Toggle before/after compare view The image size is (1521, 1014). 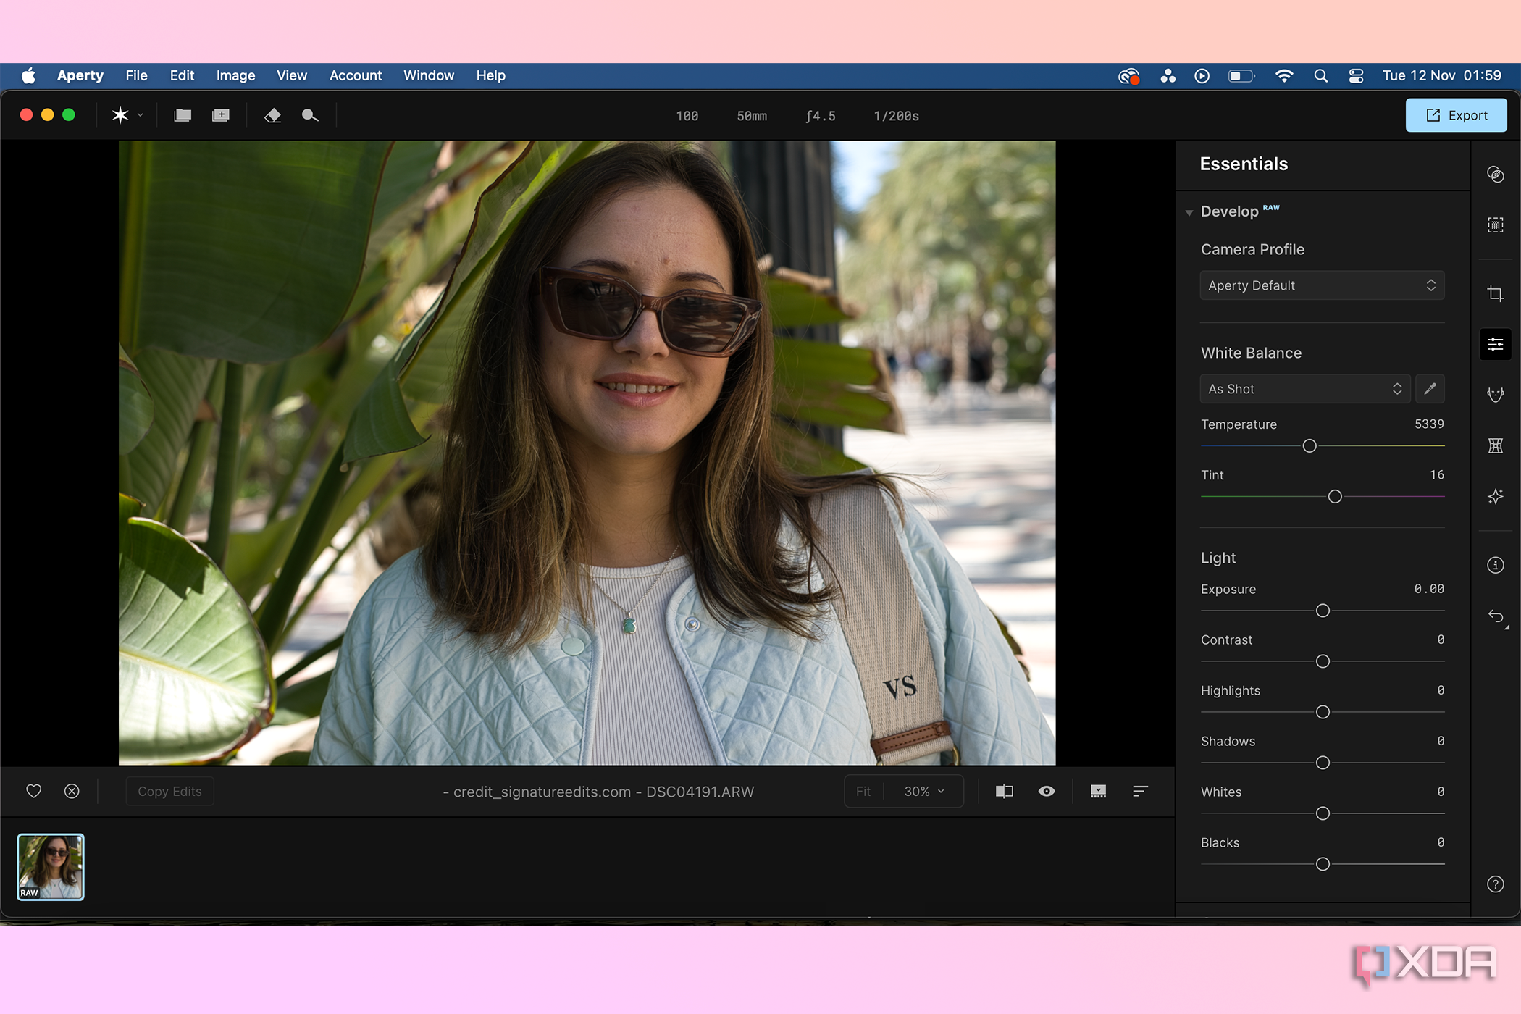click(x=1004, y=791)
